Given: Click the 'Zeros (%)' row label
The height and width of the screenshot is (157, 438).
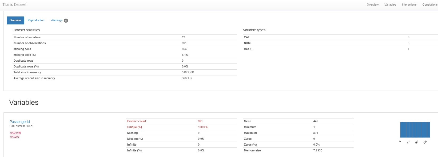Looking at the screenshot, I should 250,145.
